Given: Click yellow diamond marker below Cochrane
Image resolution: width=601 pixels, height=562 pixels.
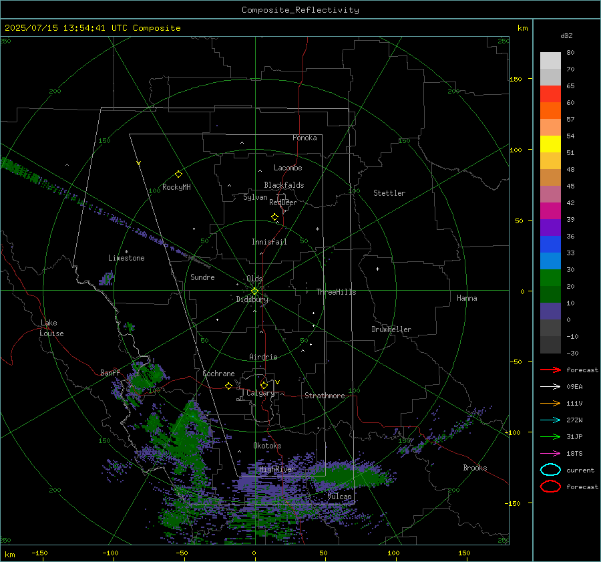Looking at the screenshot, I should coord(228,386).
